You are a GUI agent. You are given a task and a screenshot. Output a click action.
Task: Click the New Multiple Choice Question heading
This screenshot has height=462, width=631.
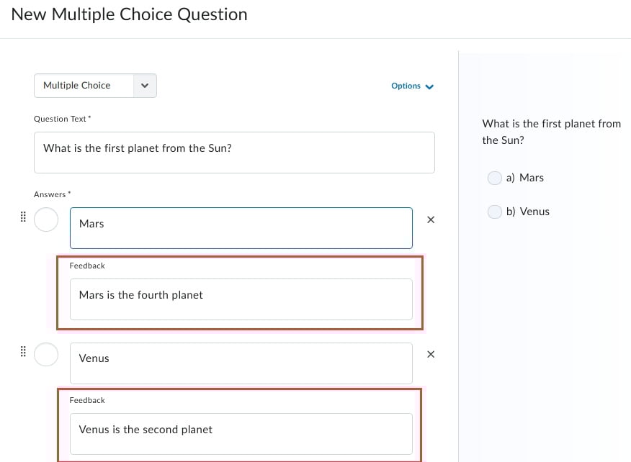(130, 14)
